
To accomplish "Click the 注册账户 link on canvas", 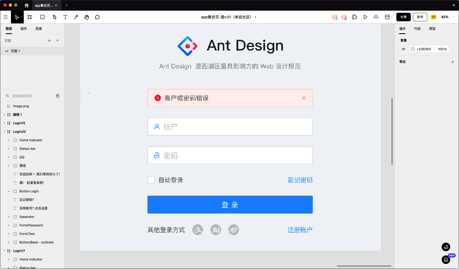I will (x=300, y=230).
